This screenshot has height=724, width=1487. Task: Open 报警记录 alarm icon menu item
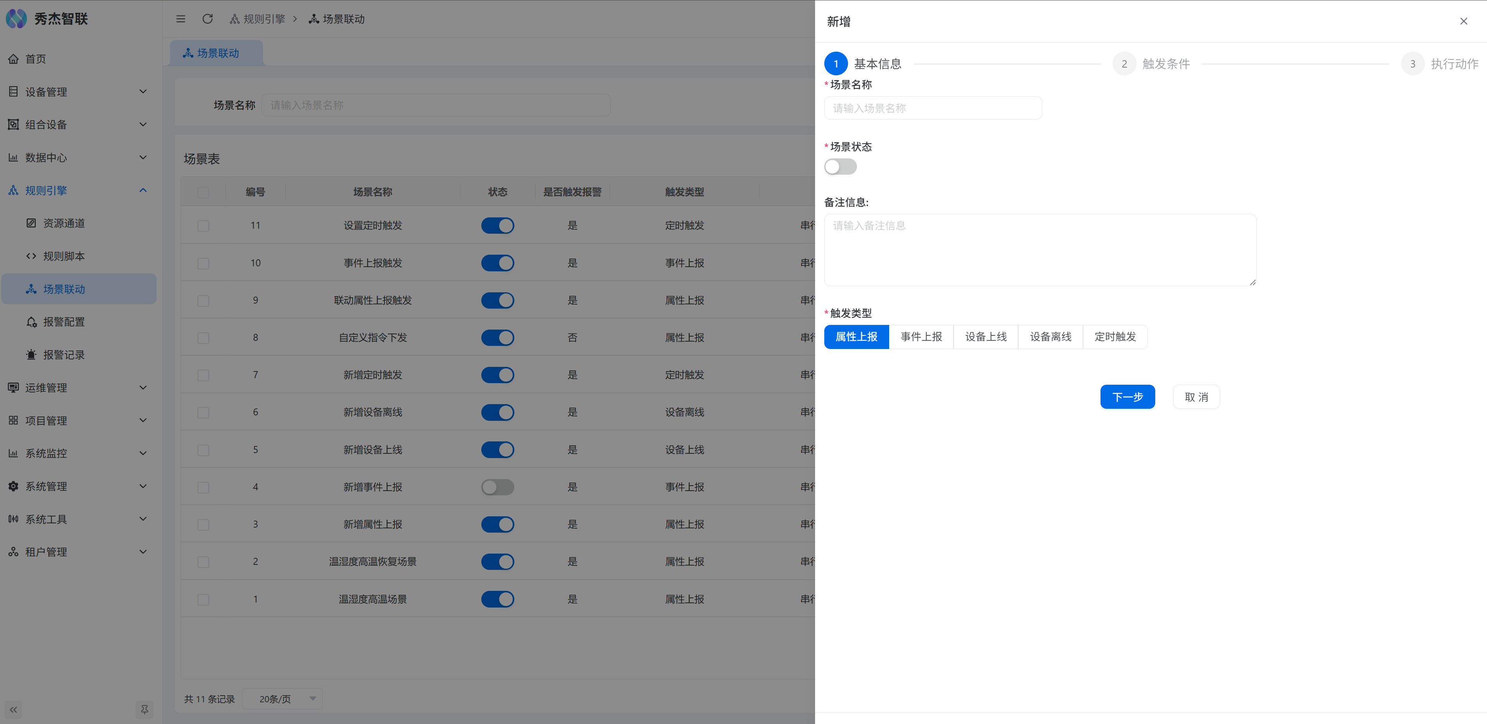point(63,355)
